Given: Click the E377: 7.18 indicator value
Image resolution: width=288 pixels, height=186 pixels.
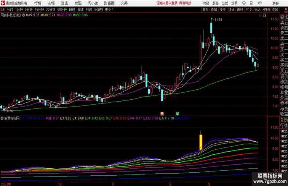Looking at the screenshot, I should 166,118.
